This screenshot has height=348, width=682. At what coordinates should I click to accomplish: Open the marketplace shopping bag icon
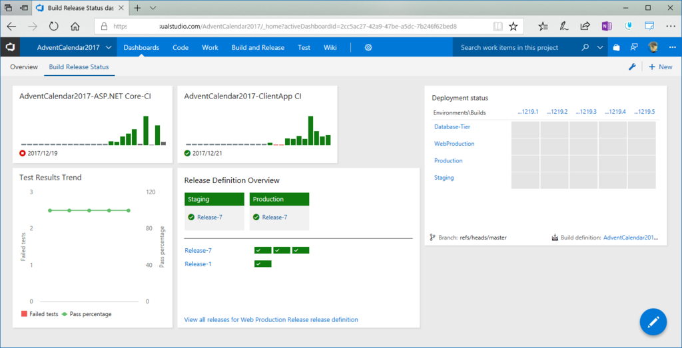[616, 48]
